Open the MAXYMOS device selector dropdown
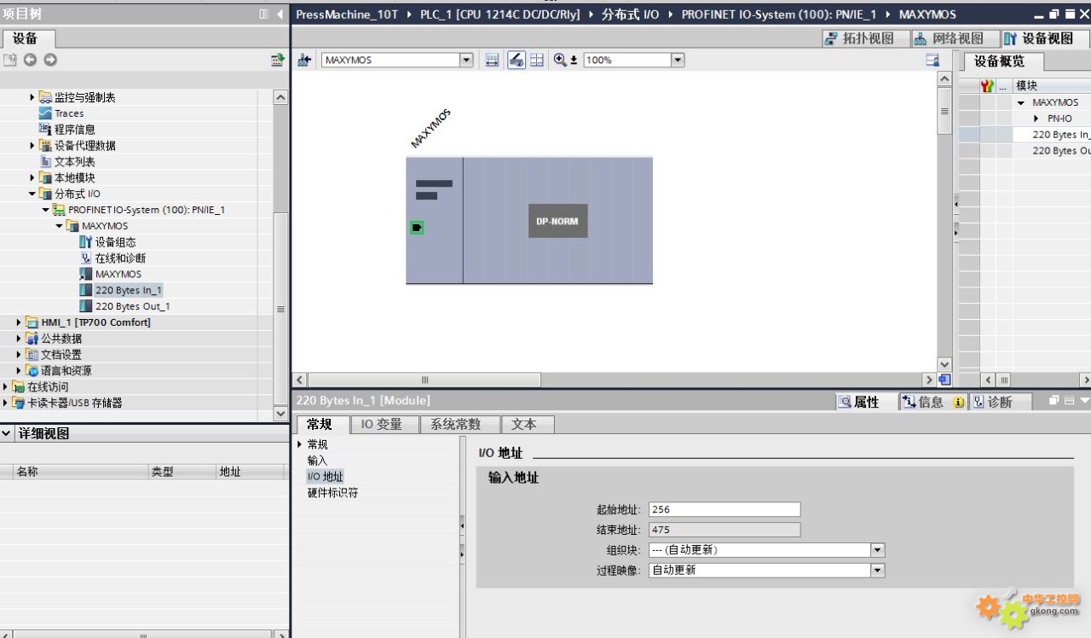The width and height of the screenshot is (1091, 638). click(x=466, y=60)
